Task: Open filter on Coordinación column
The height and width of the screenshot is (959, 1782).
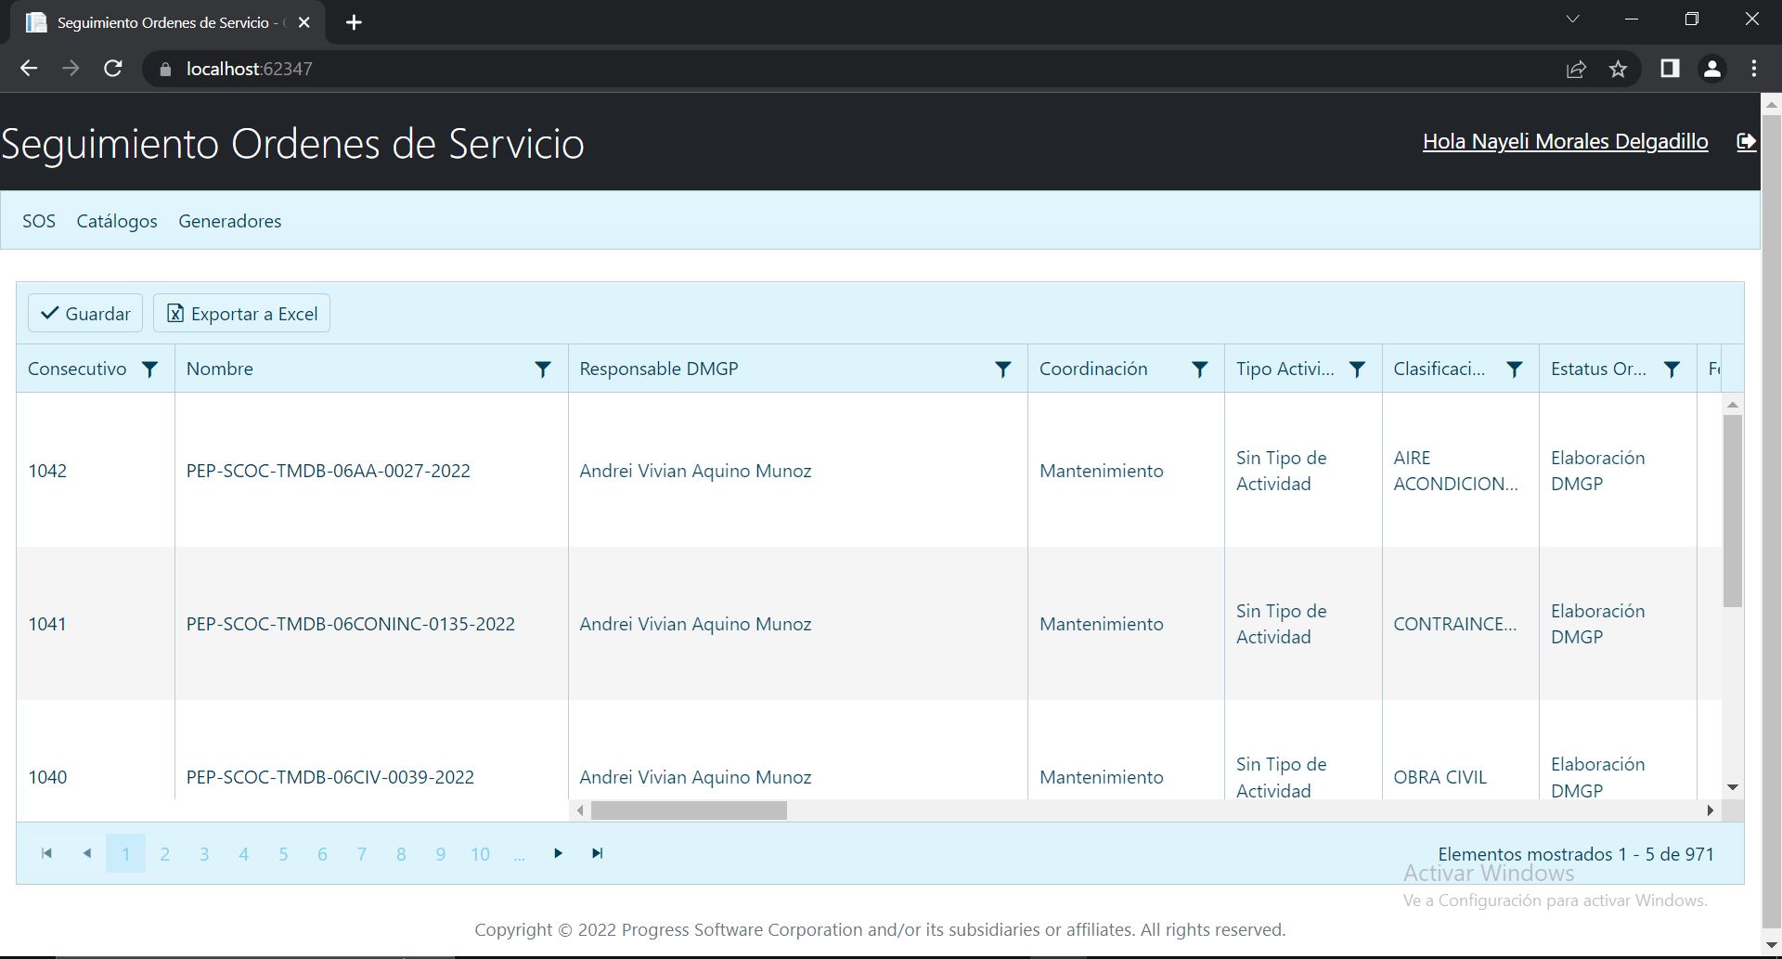Action: pos(1199,369)
